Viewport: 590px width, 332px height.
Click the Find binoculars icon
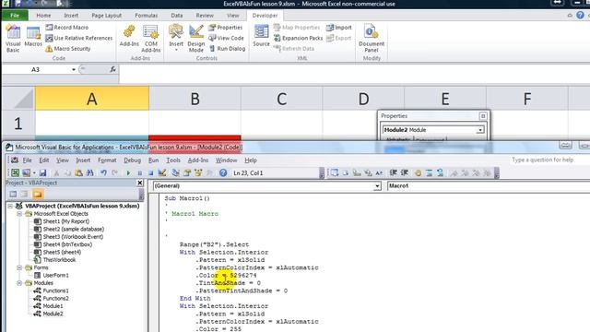click(89, 172)
